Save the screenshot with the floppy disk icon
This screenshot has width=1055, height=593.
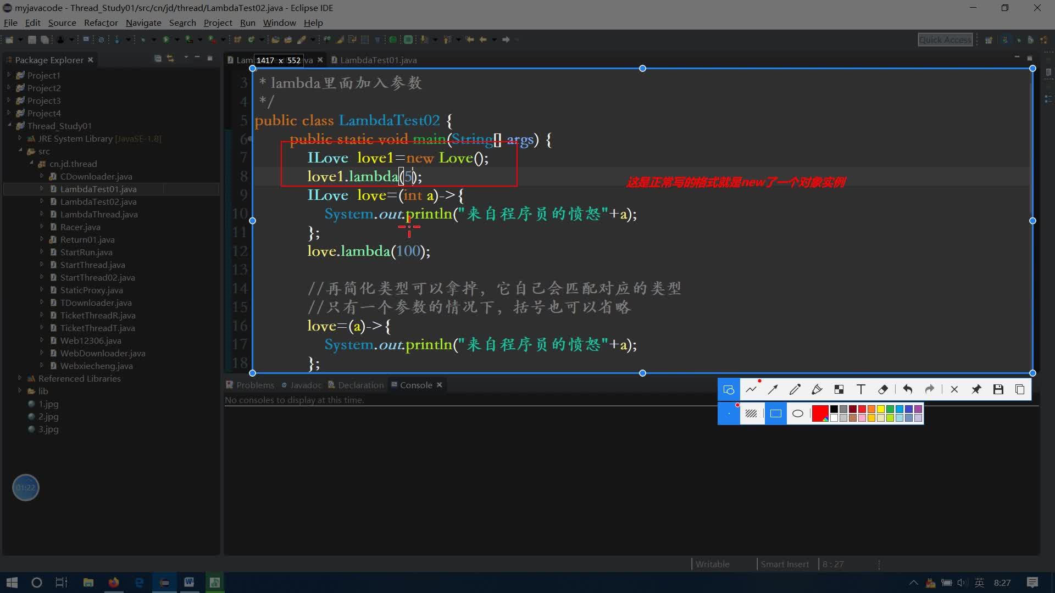[x=998, y=390]
